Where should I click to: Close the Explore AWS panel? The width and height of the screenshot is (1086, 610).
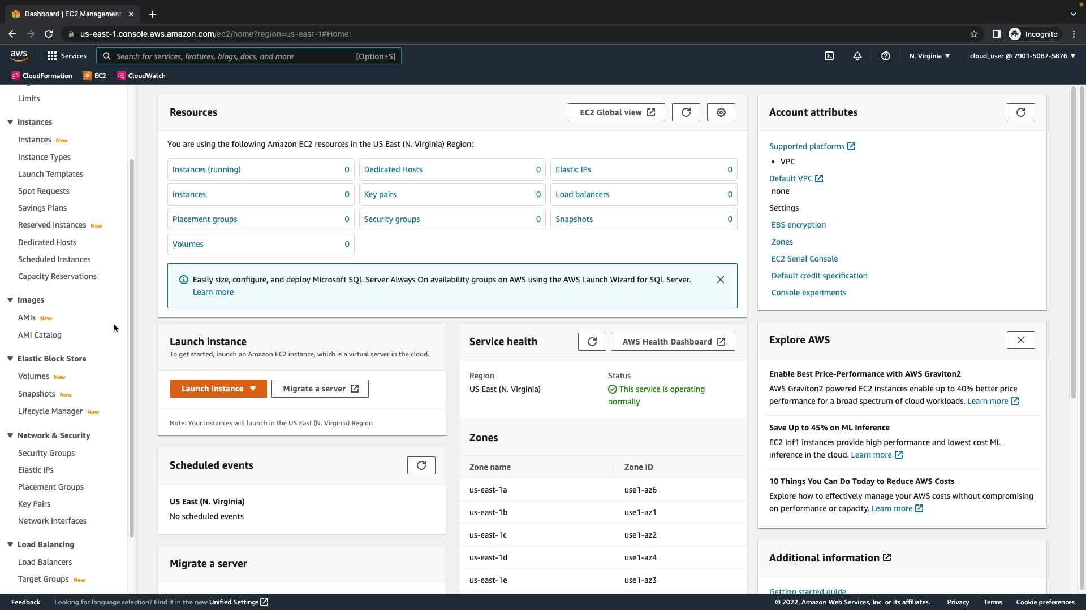(1020, 340)
